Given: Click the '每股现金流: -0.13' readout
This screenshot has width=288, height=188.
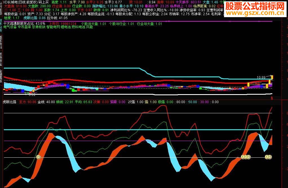Looking at the screenshot, I should [x=101, y=14].
